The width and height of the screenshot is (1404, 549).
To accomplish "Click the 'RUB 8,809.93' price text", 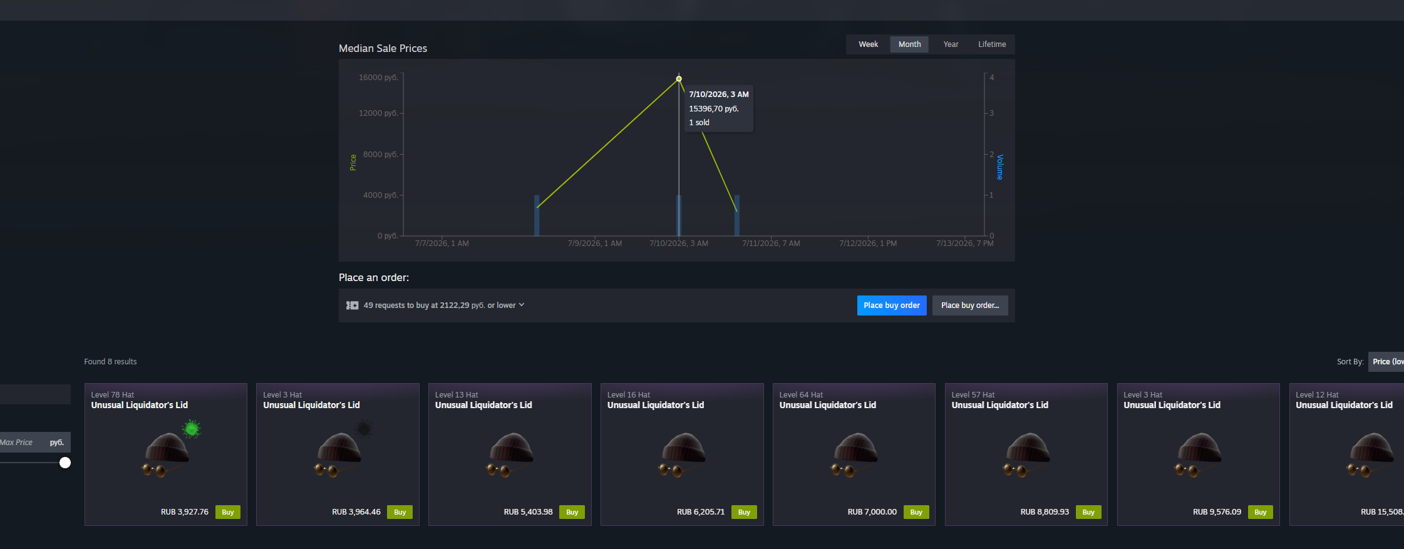I will [x=1045, y=512].
